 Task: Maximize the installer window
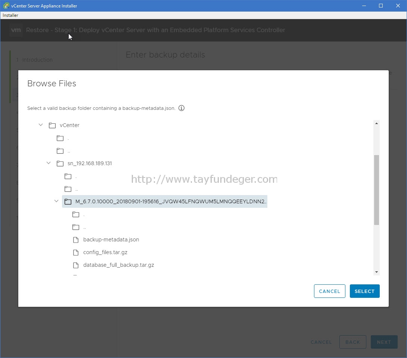pyautogui.click(x=381, y=6)
